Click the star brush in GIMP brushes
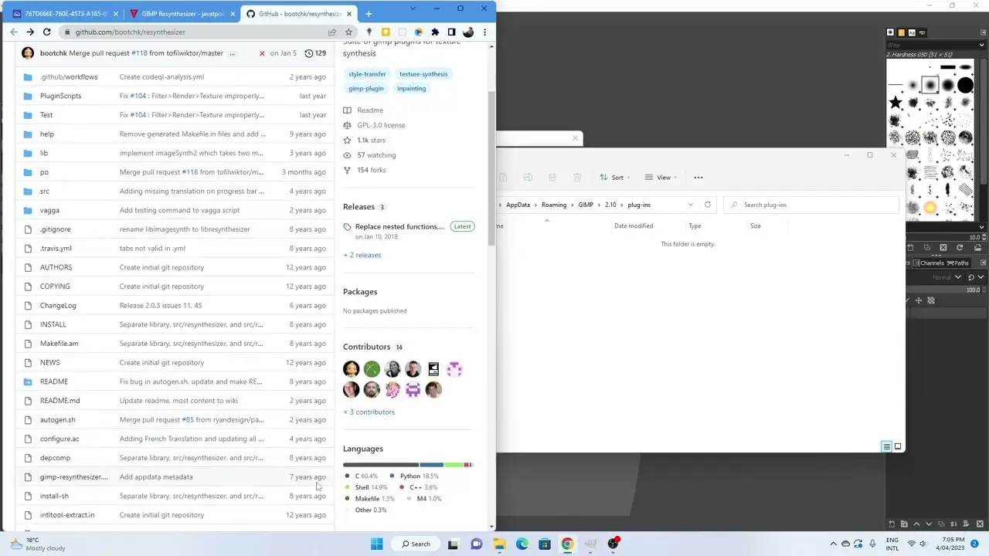Screen dimensions: 989x556 896,103
